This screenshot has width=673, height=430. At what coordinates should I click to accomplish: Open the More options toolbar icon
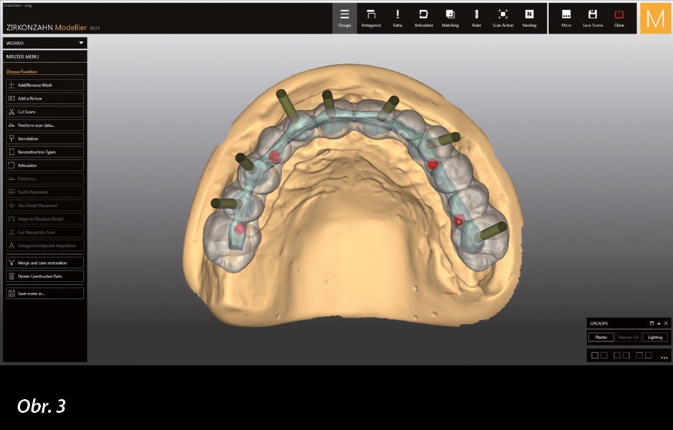coord(566,18)
